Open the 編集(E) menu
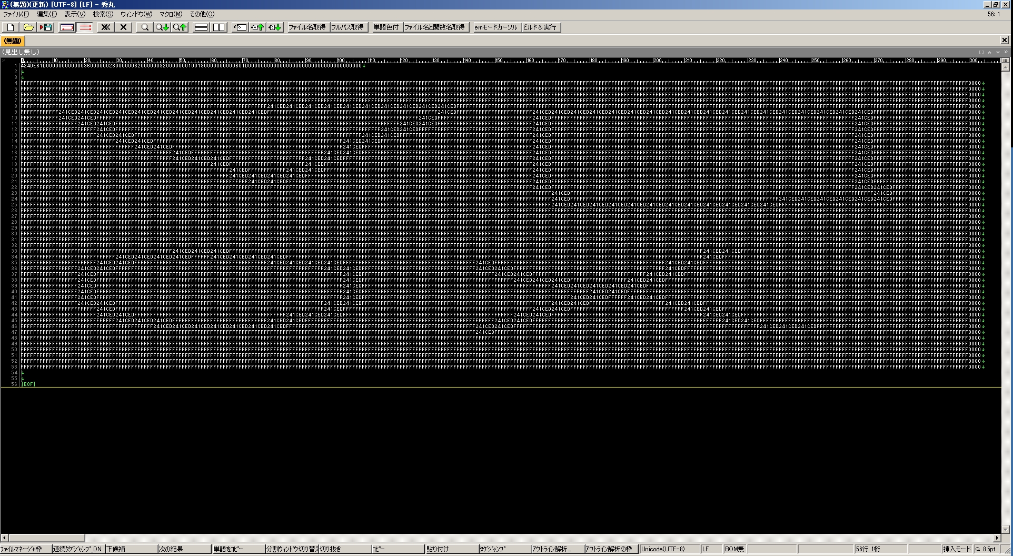The image size is (1013, 556). 46,14
